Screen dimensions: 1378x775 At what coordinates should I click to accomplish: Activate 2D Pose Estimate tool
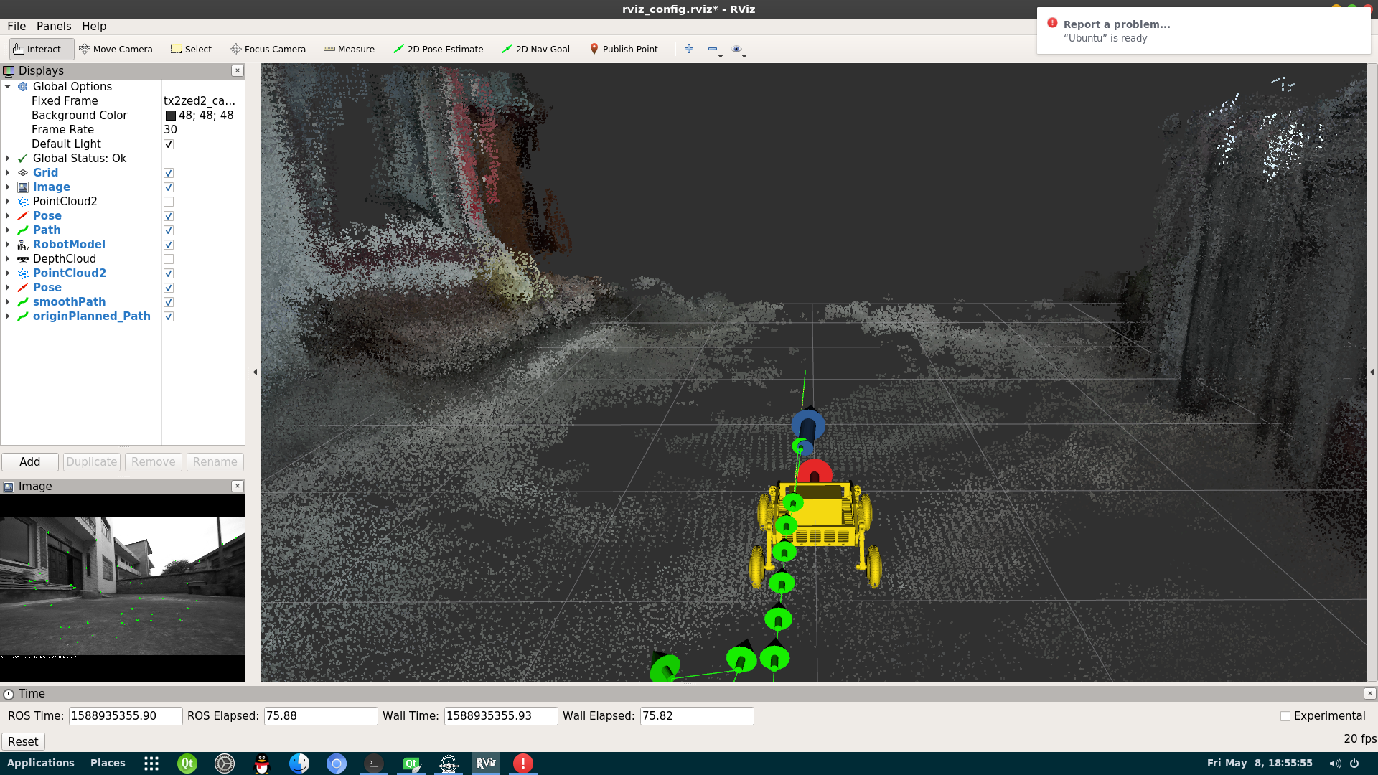(x=438, y=49)
